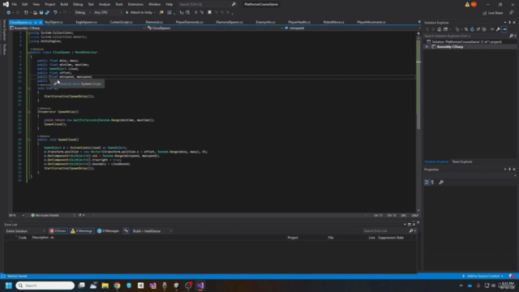Click the Solution Explorer Home icon

440,29
